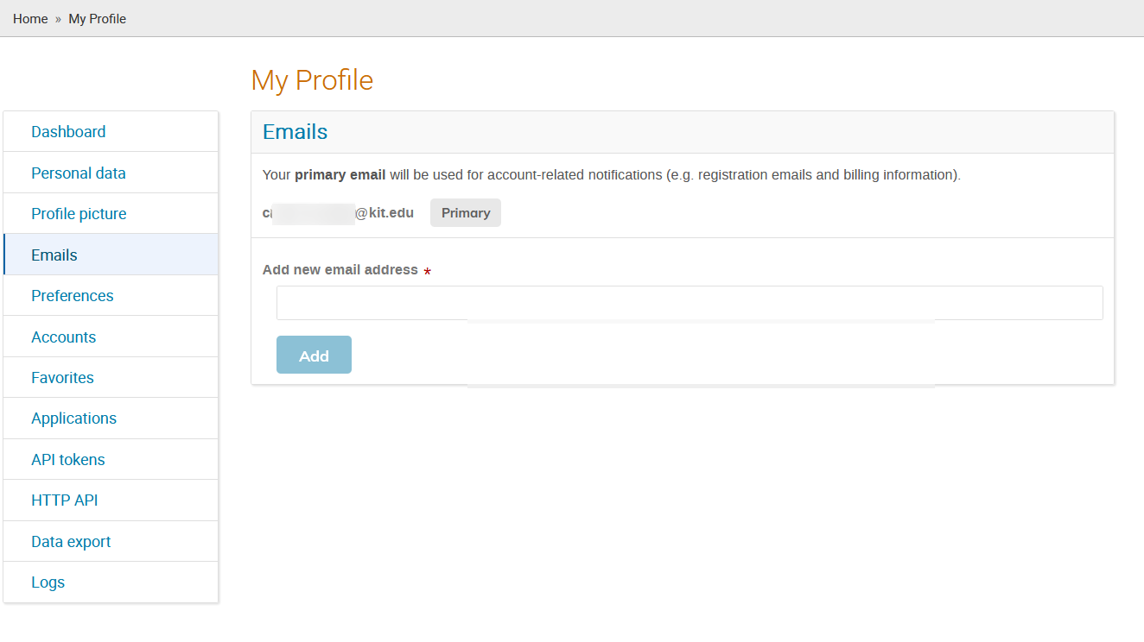The image size is (1144, 642).
Task: Click the My Profile breadcrumb
Action: tap(98, 19)
